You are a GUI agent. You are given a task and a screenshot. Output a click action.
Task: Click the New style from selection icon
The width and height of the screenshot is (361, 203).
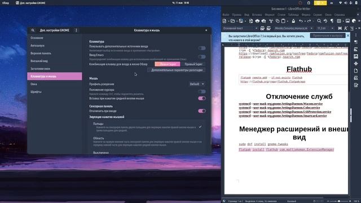[268, 28]
